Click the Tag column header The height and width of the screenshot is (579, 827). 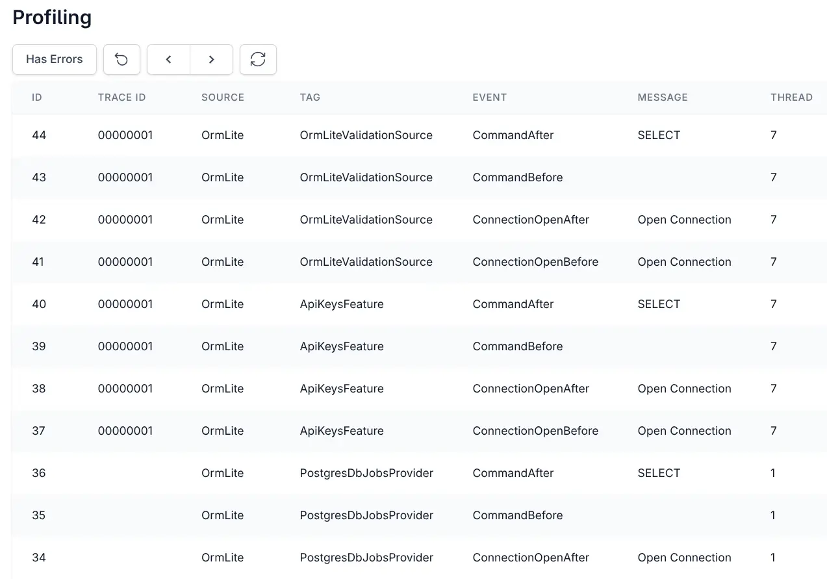(310, 97)
